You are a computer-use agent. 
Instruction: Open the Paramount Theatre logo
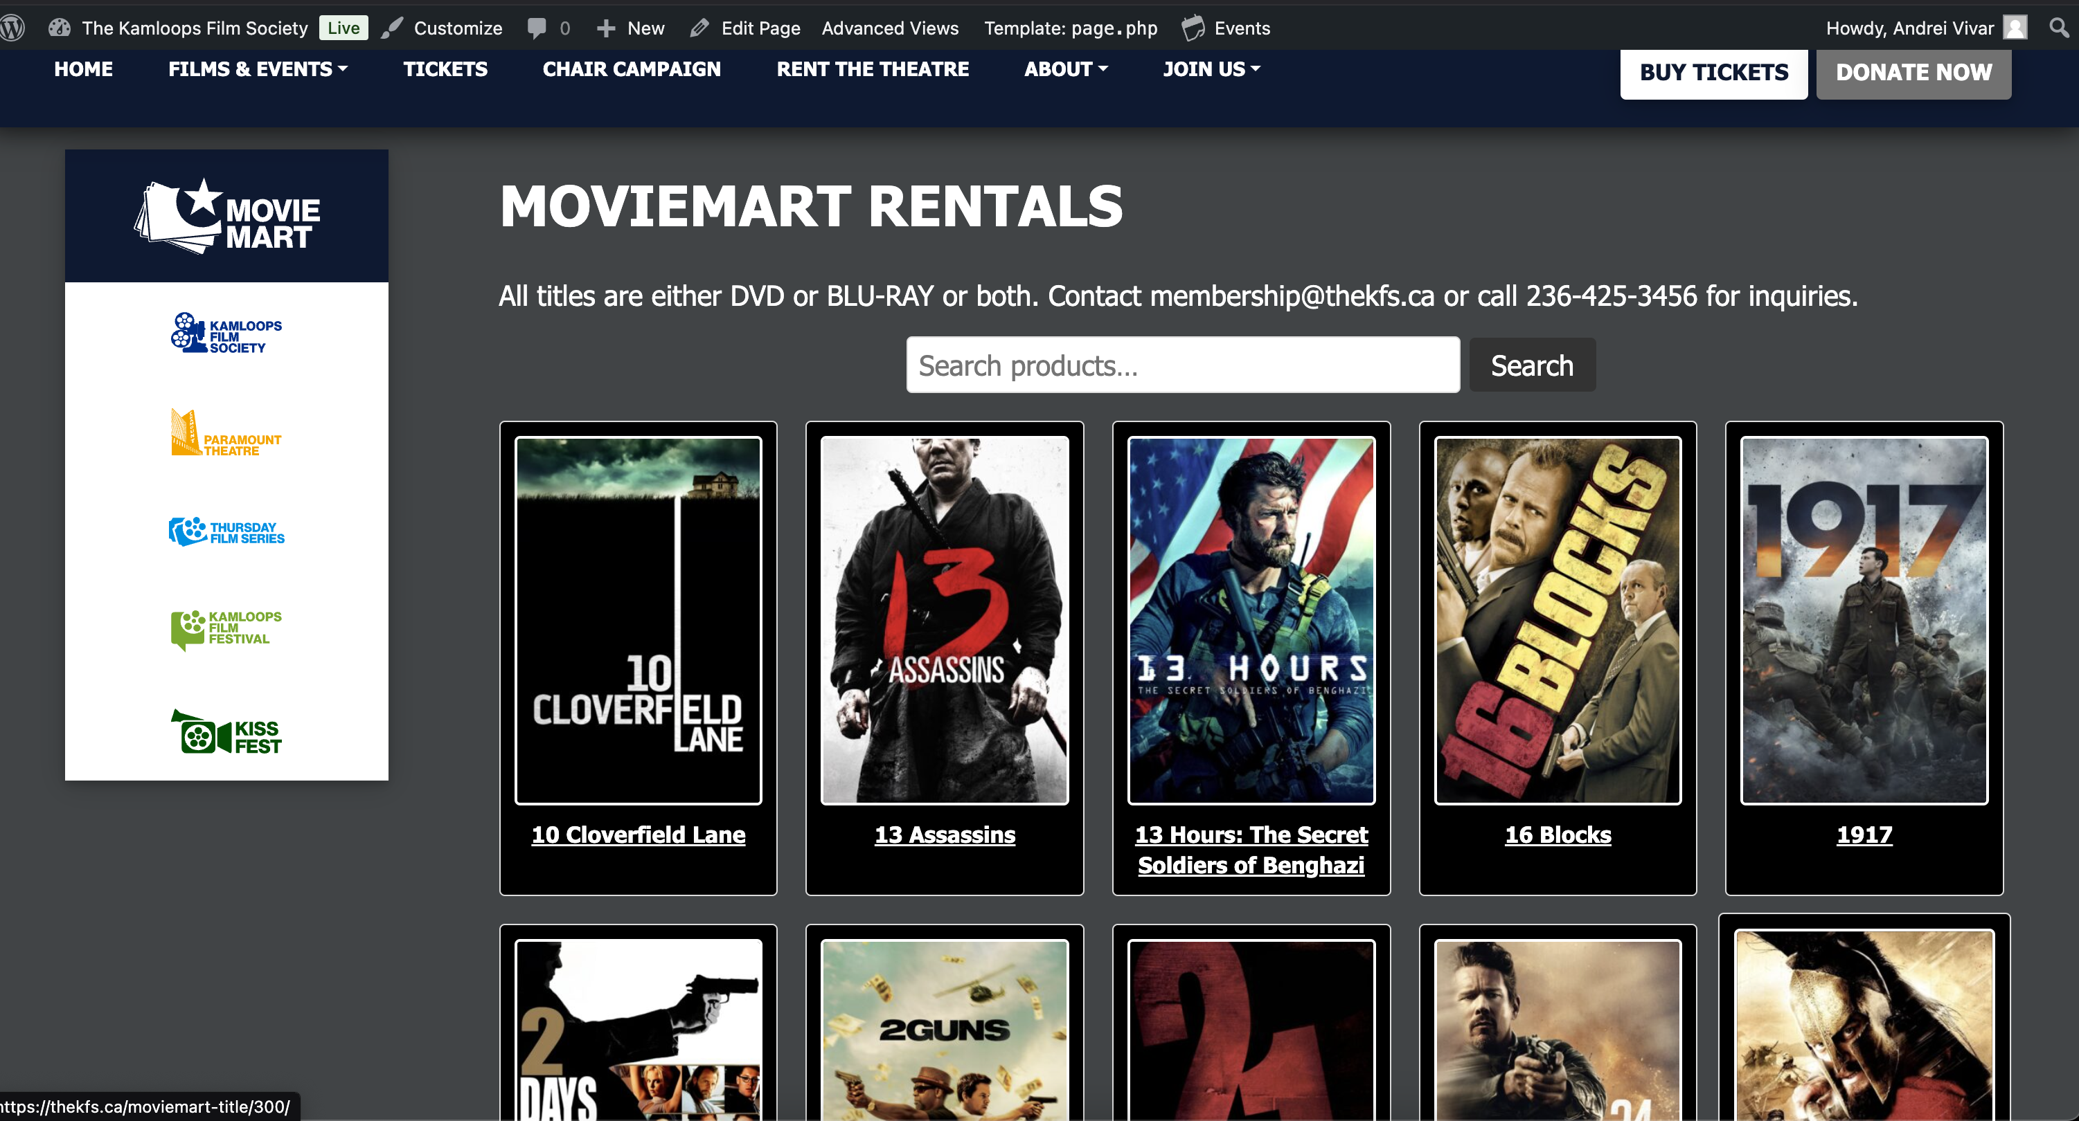pos(226,433)
